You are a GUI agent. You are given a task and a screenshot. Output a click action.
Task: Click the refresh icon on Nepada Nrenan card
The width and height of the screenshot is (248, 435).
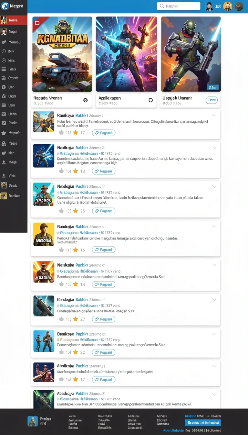pos(86,100)
